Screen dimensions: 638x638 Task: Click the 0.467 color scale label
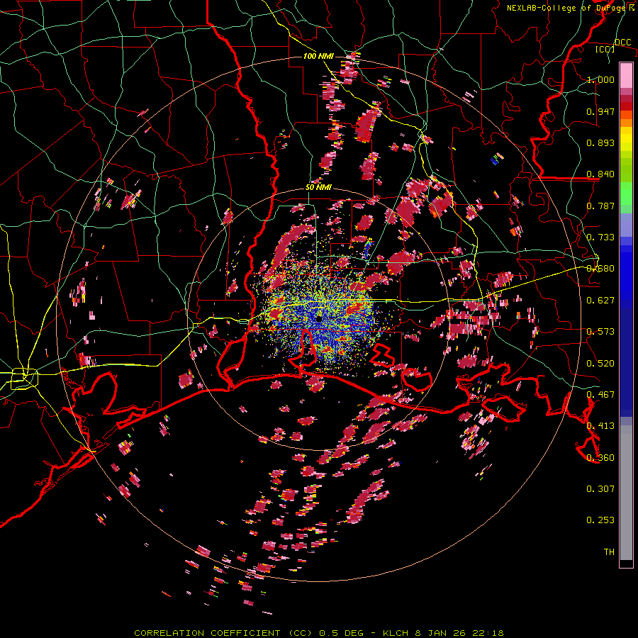pos(600,395)
